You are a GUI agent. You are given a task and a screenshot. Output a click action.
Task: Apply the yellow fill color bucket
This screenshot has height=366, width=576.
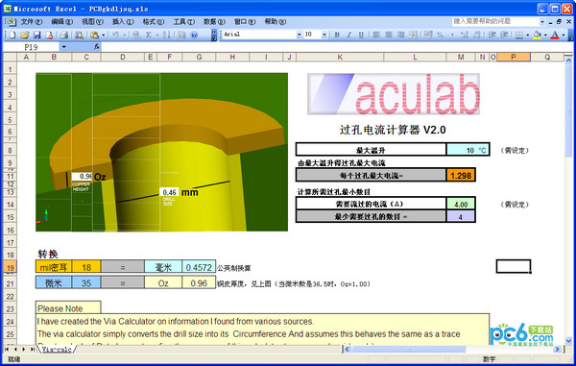537,35
